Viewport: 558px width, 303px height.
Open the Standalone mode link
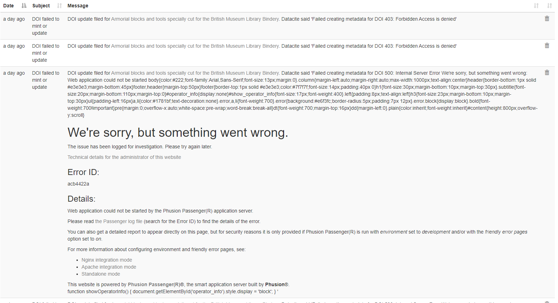(101, 274)
